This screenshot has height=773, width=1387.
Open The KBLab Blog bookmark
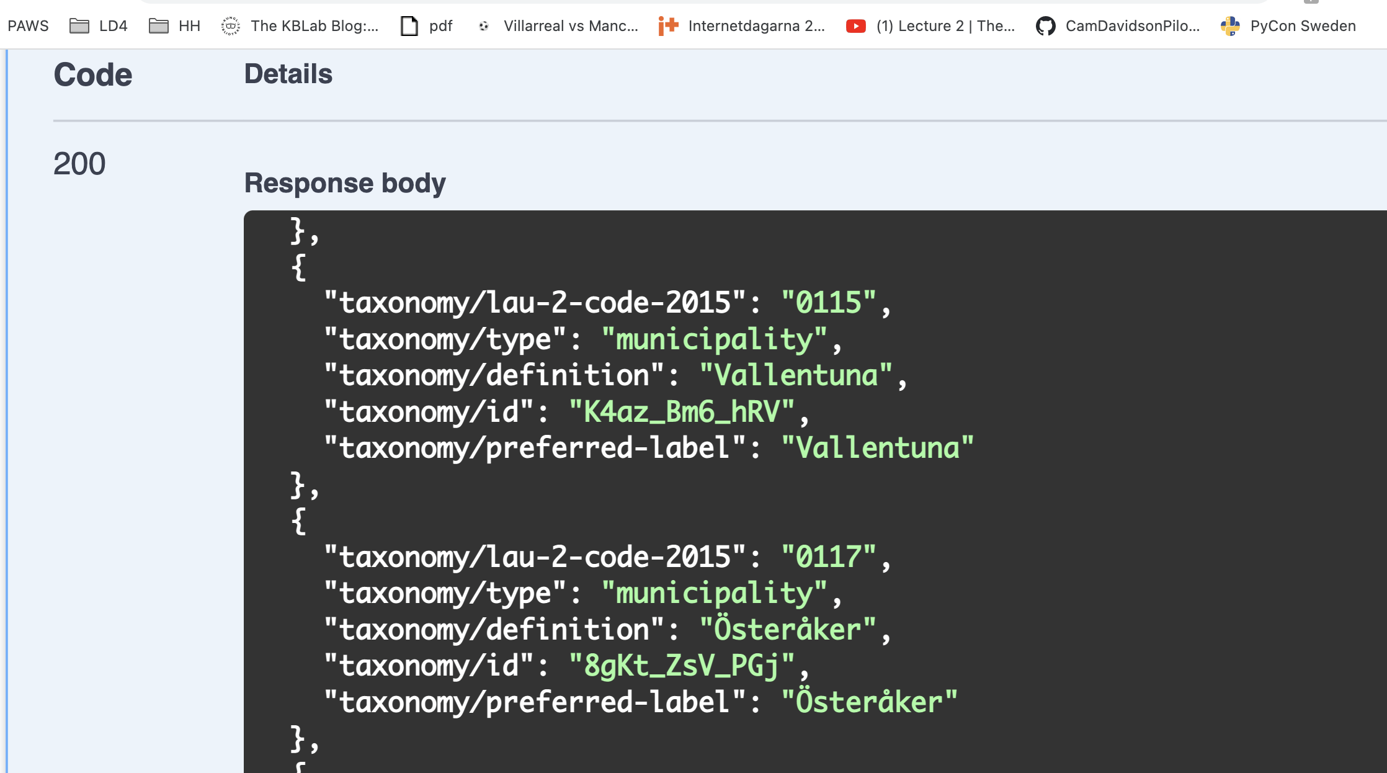click(314, 26)
